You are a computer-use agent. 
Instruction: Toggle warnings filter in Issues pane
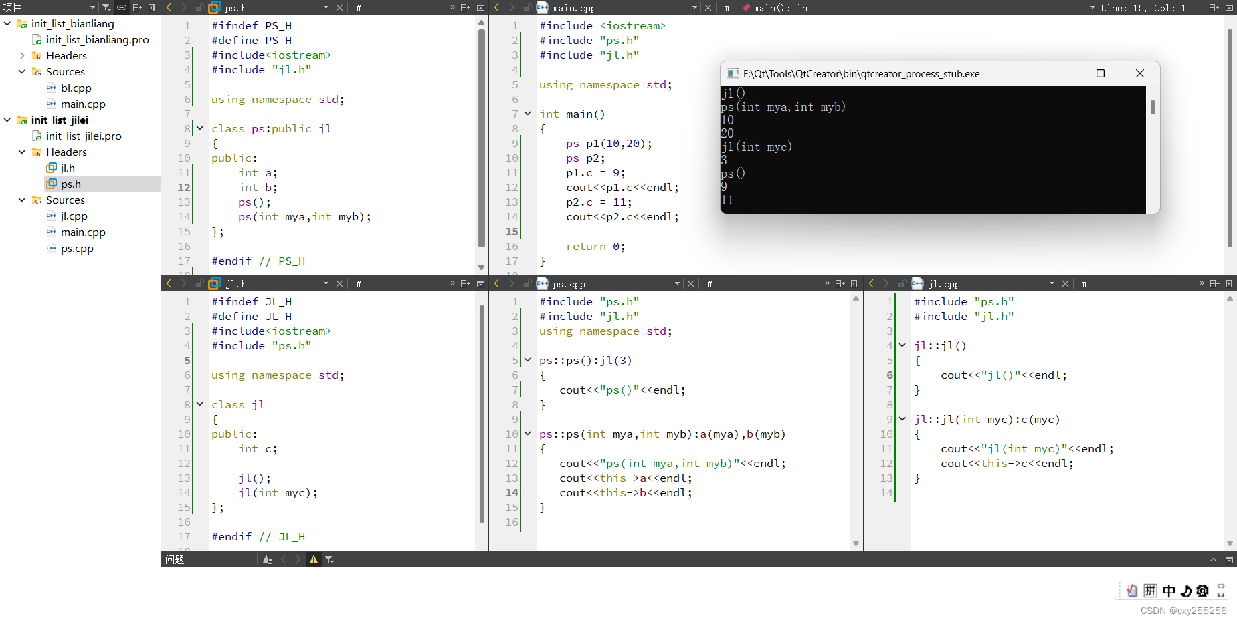[x=314, y=559]
